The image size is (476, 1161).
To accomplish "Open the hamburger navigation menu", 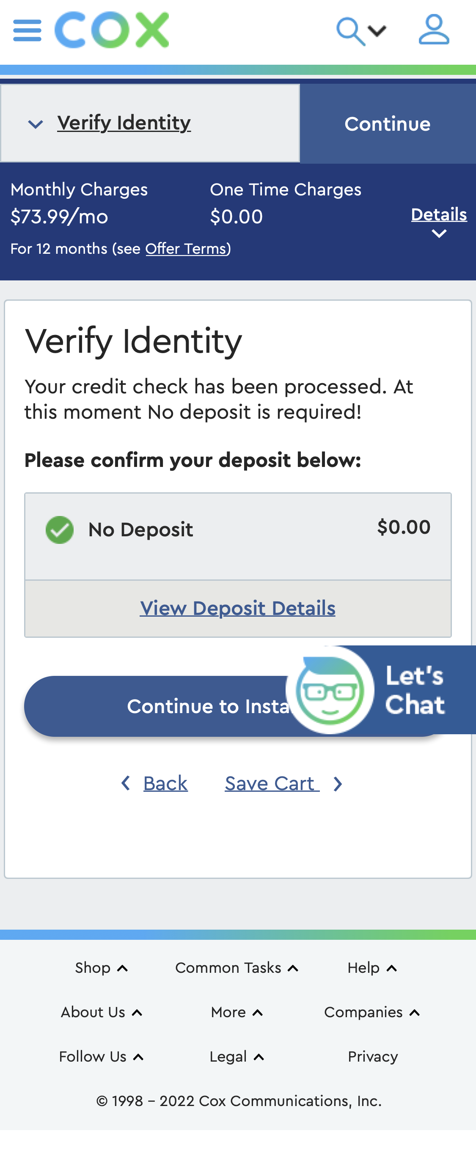I will (x=27, y=30).
